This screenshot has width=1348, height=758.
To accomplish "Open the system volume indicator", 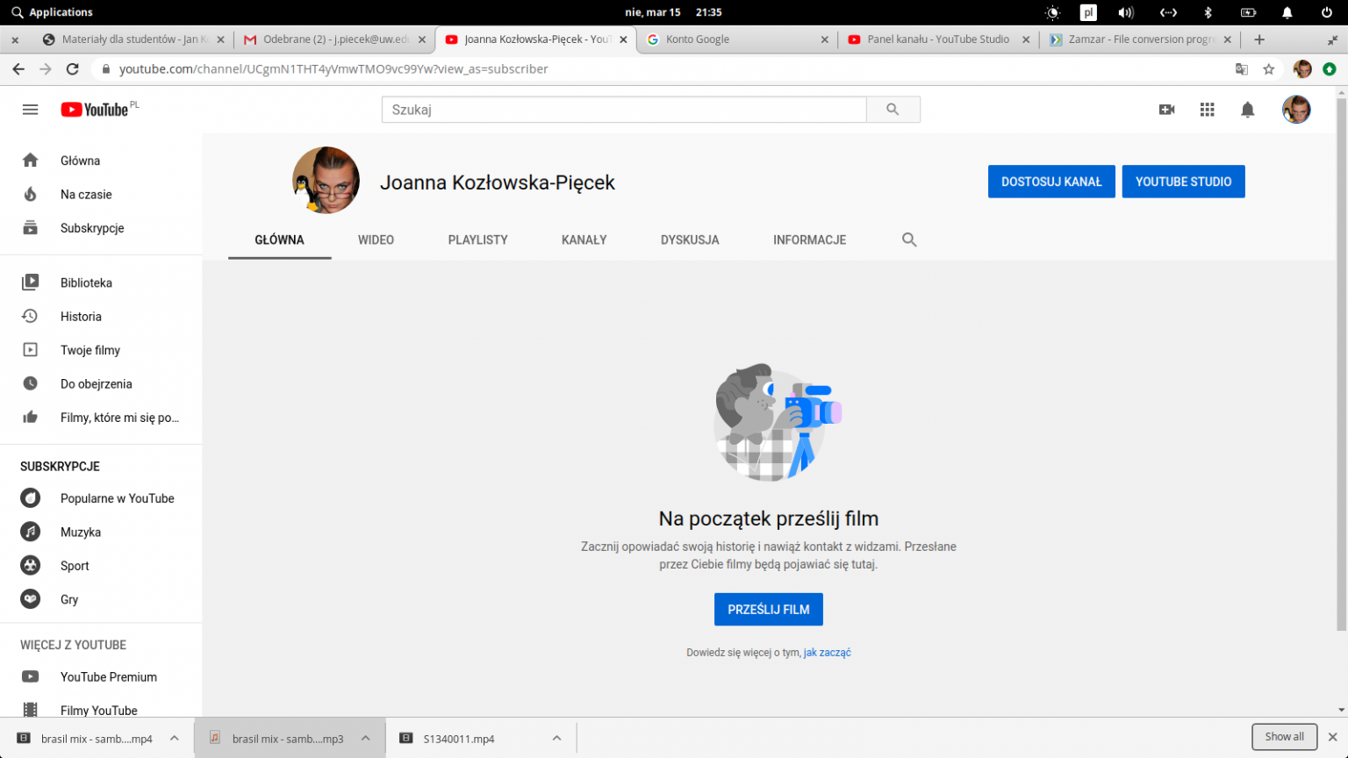I will click(1125, 12).
